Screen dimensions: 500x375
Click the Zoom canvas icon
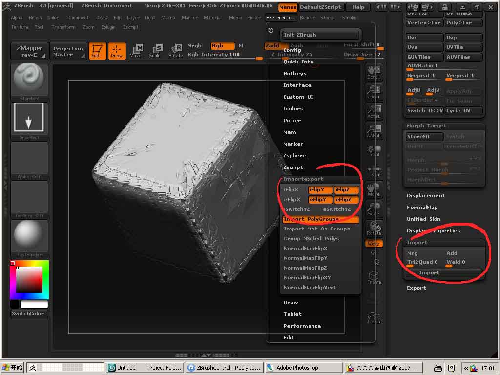click(374, 92)
